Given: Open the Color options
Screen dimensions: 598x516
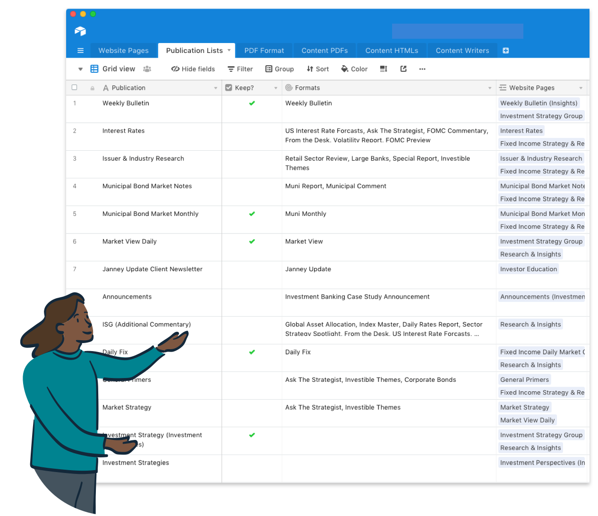Looking at the screenshot, I should (354, 69).
